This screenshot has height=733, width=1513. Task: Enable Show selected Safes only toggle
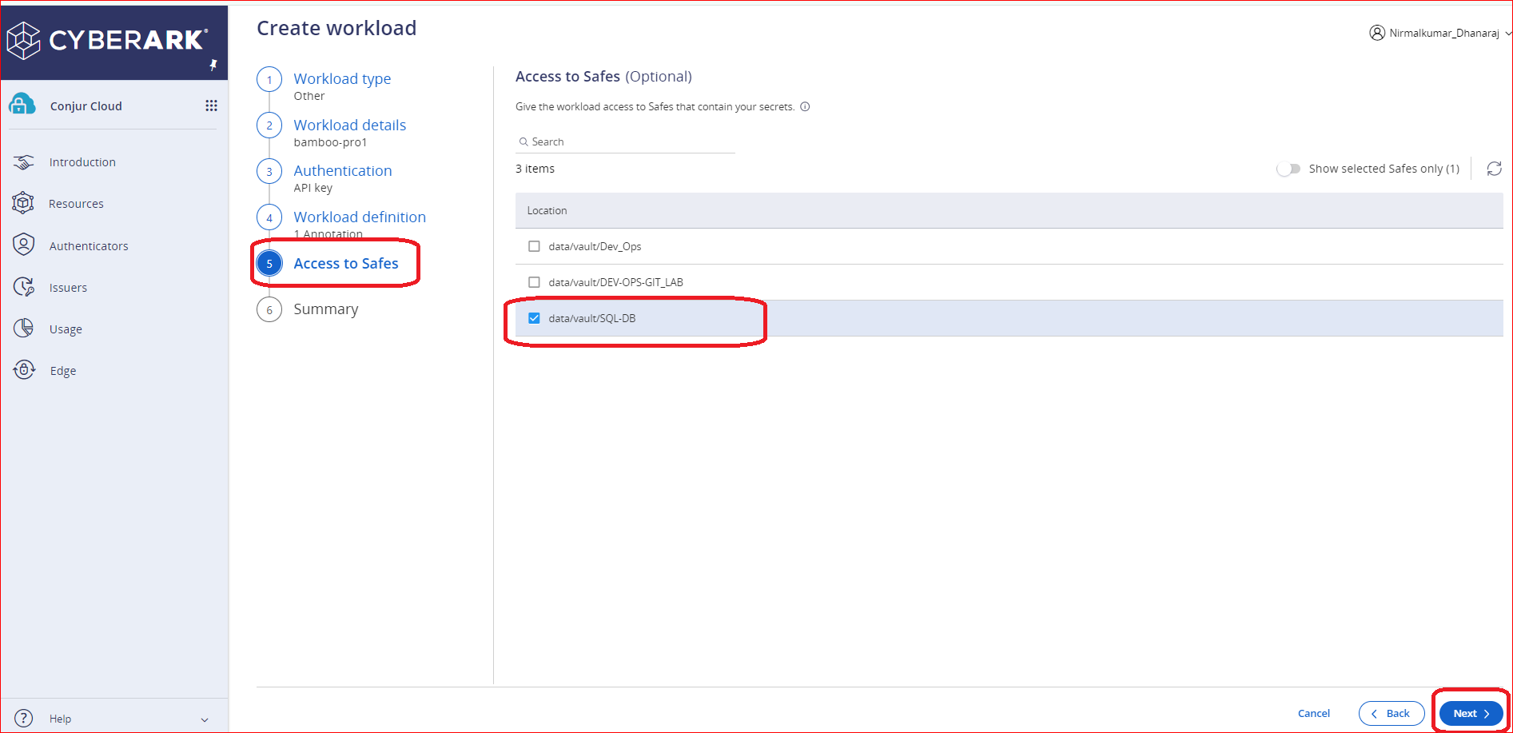1288,169
